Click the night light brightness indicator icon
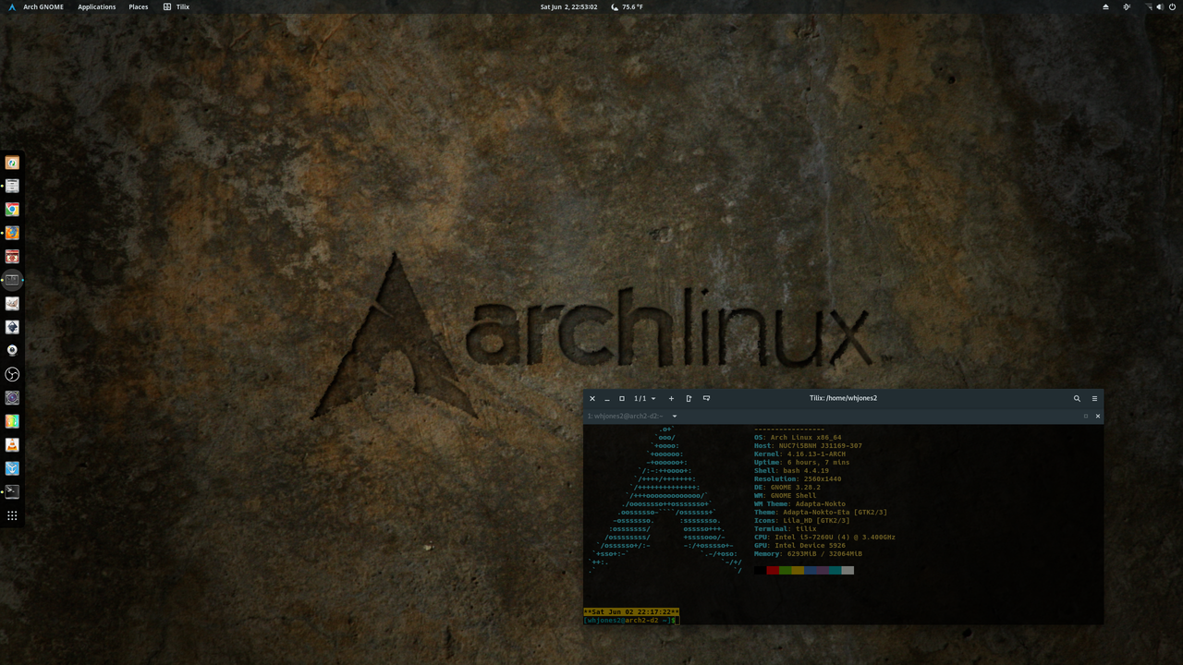This screenshot has width=1183, height=665. tap(1127, 6)
